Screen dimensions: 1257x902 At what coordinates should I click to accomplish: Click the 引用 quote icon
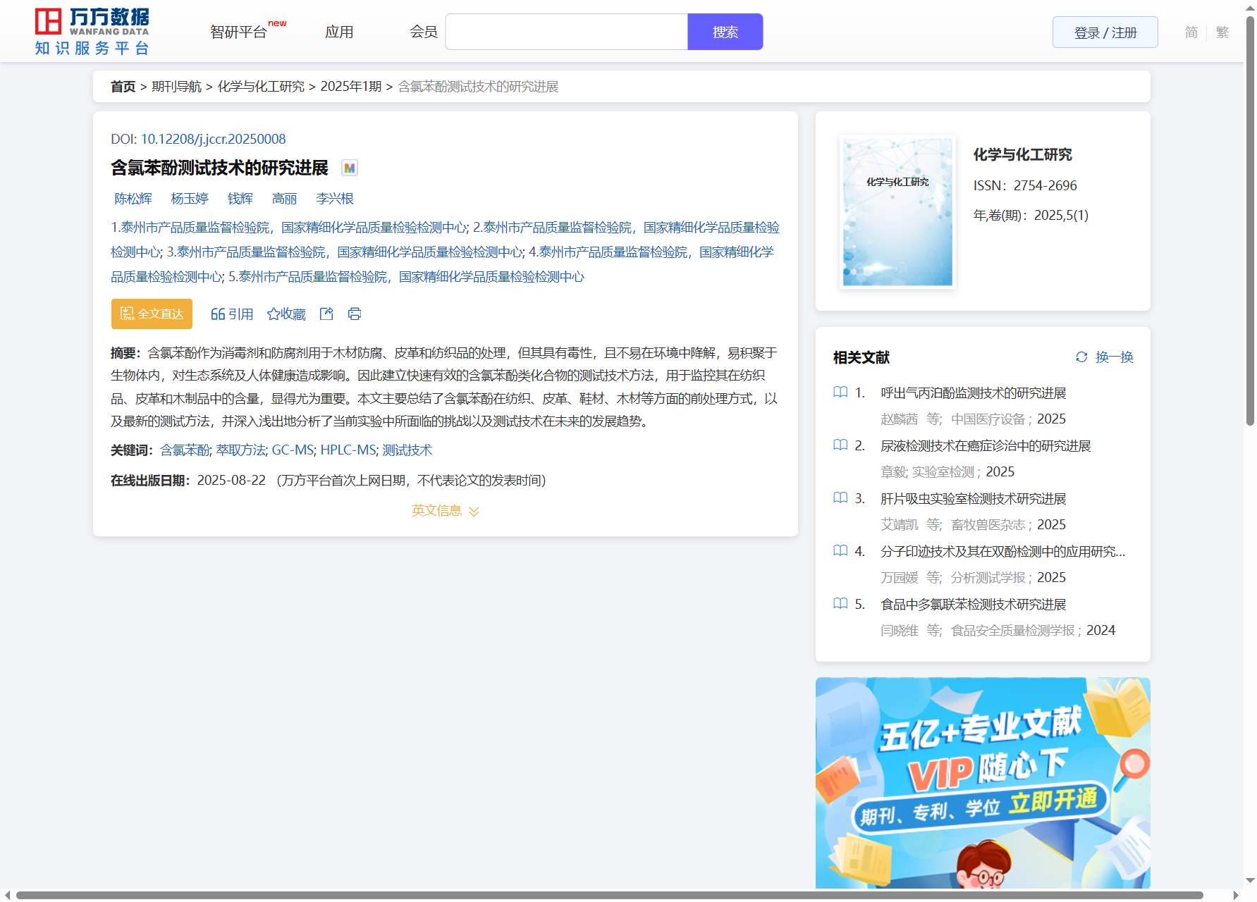point(219,314)
